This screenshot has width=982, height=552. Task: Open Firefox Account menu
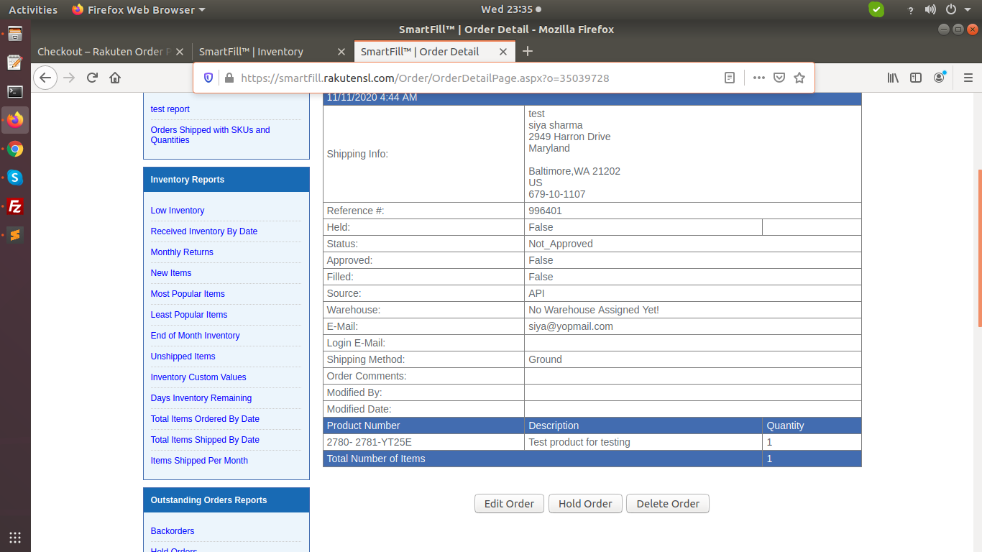pyautogui.click(x=940, y=78)
